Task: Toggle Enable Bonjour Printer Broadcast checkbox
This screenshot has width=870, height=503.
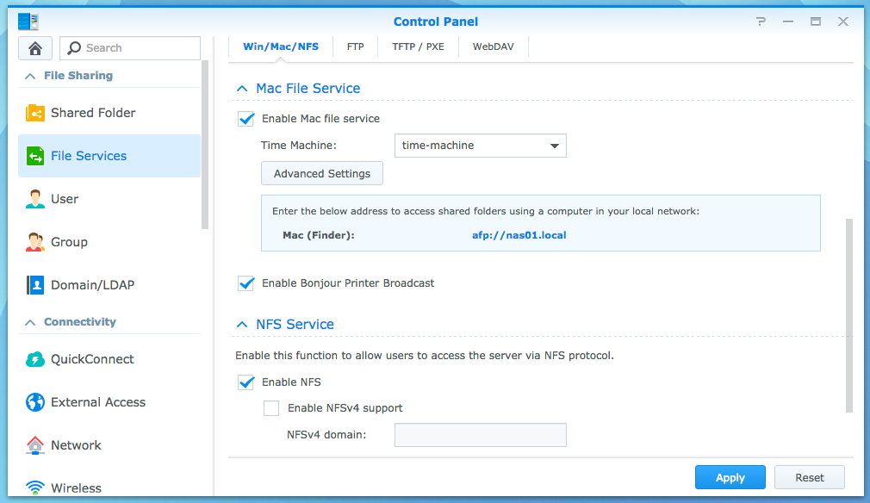Action: pyautogui.click(x=246, y=283)
